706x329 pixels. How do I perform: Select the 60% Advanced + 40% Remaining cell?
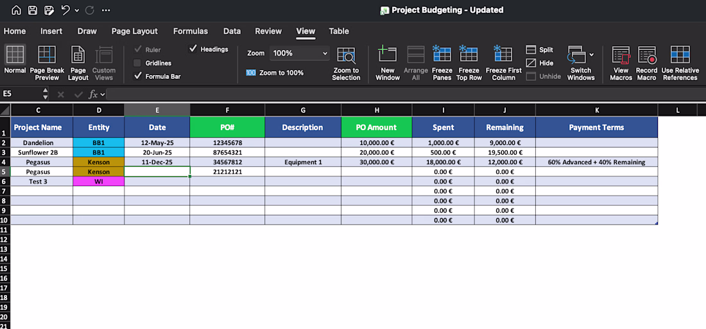(x=597, y=162)
